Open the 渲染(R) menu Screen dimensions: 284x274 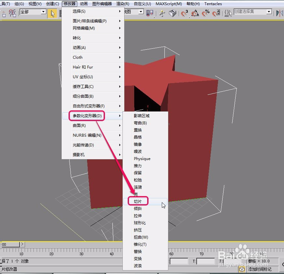point(123,4)
